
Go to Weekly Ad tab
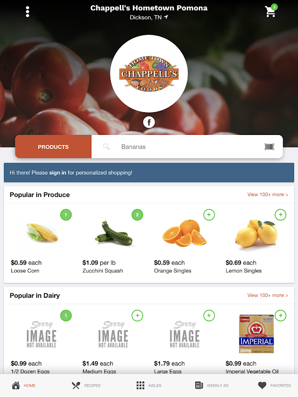tap(212, 386)
